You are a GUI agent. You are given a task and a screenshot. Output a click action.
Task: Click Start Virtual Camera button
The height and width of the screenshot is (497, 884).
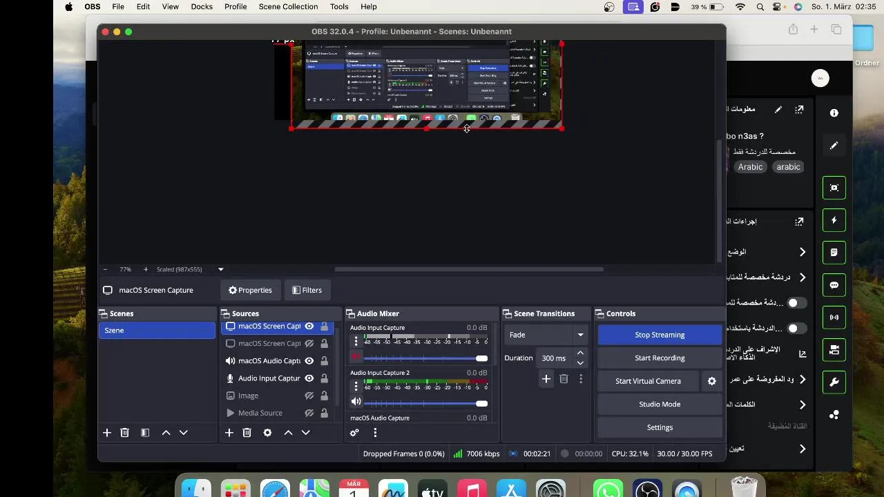pos(648,381)
